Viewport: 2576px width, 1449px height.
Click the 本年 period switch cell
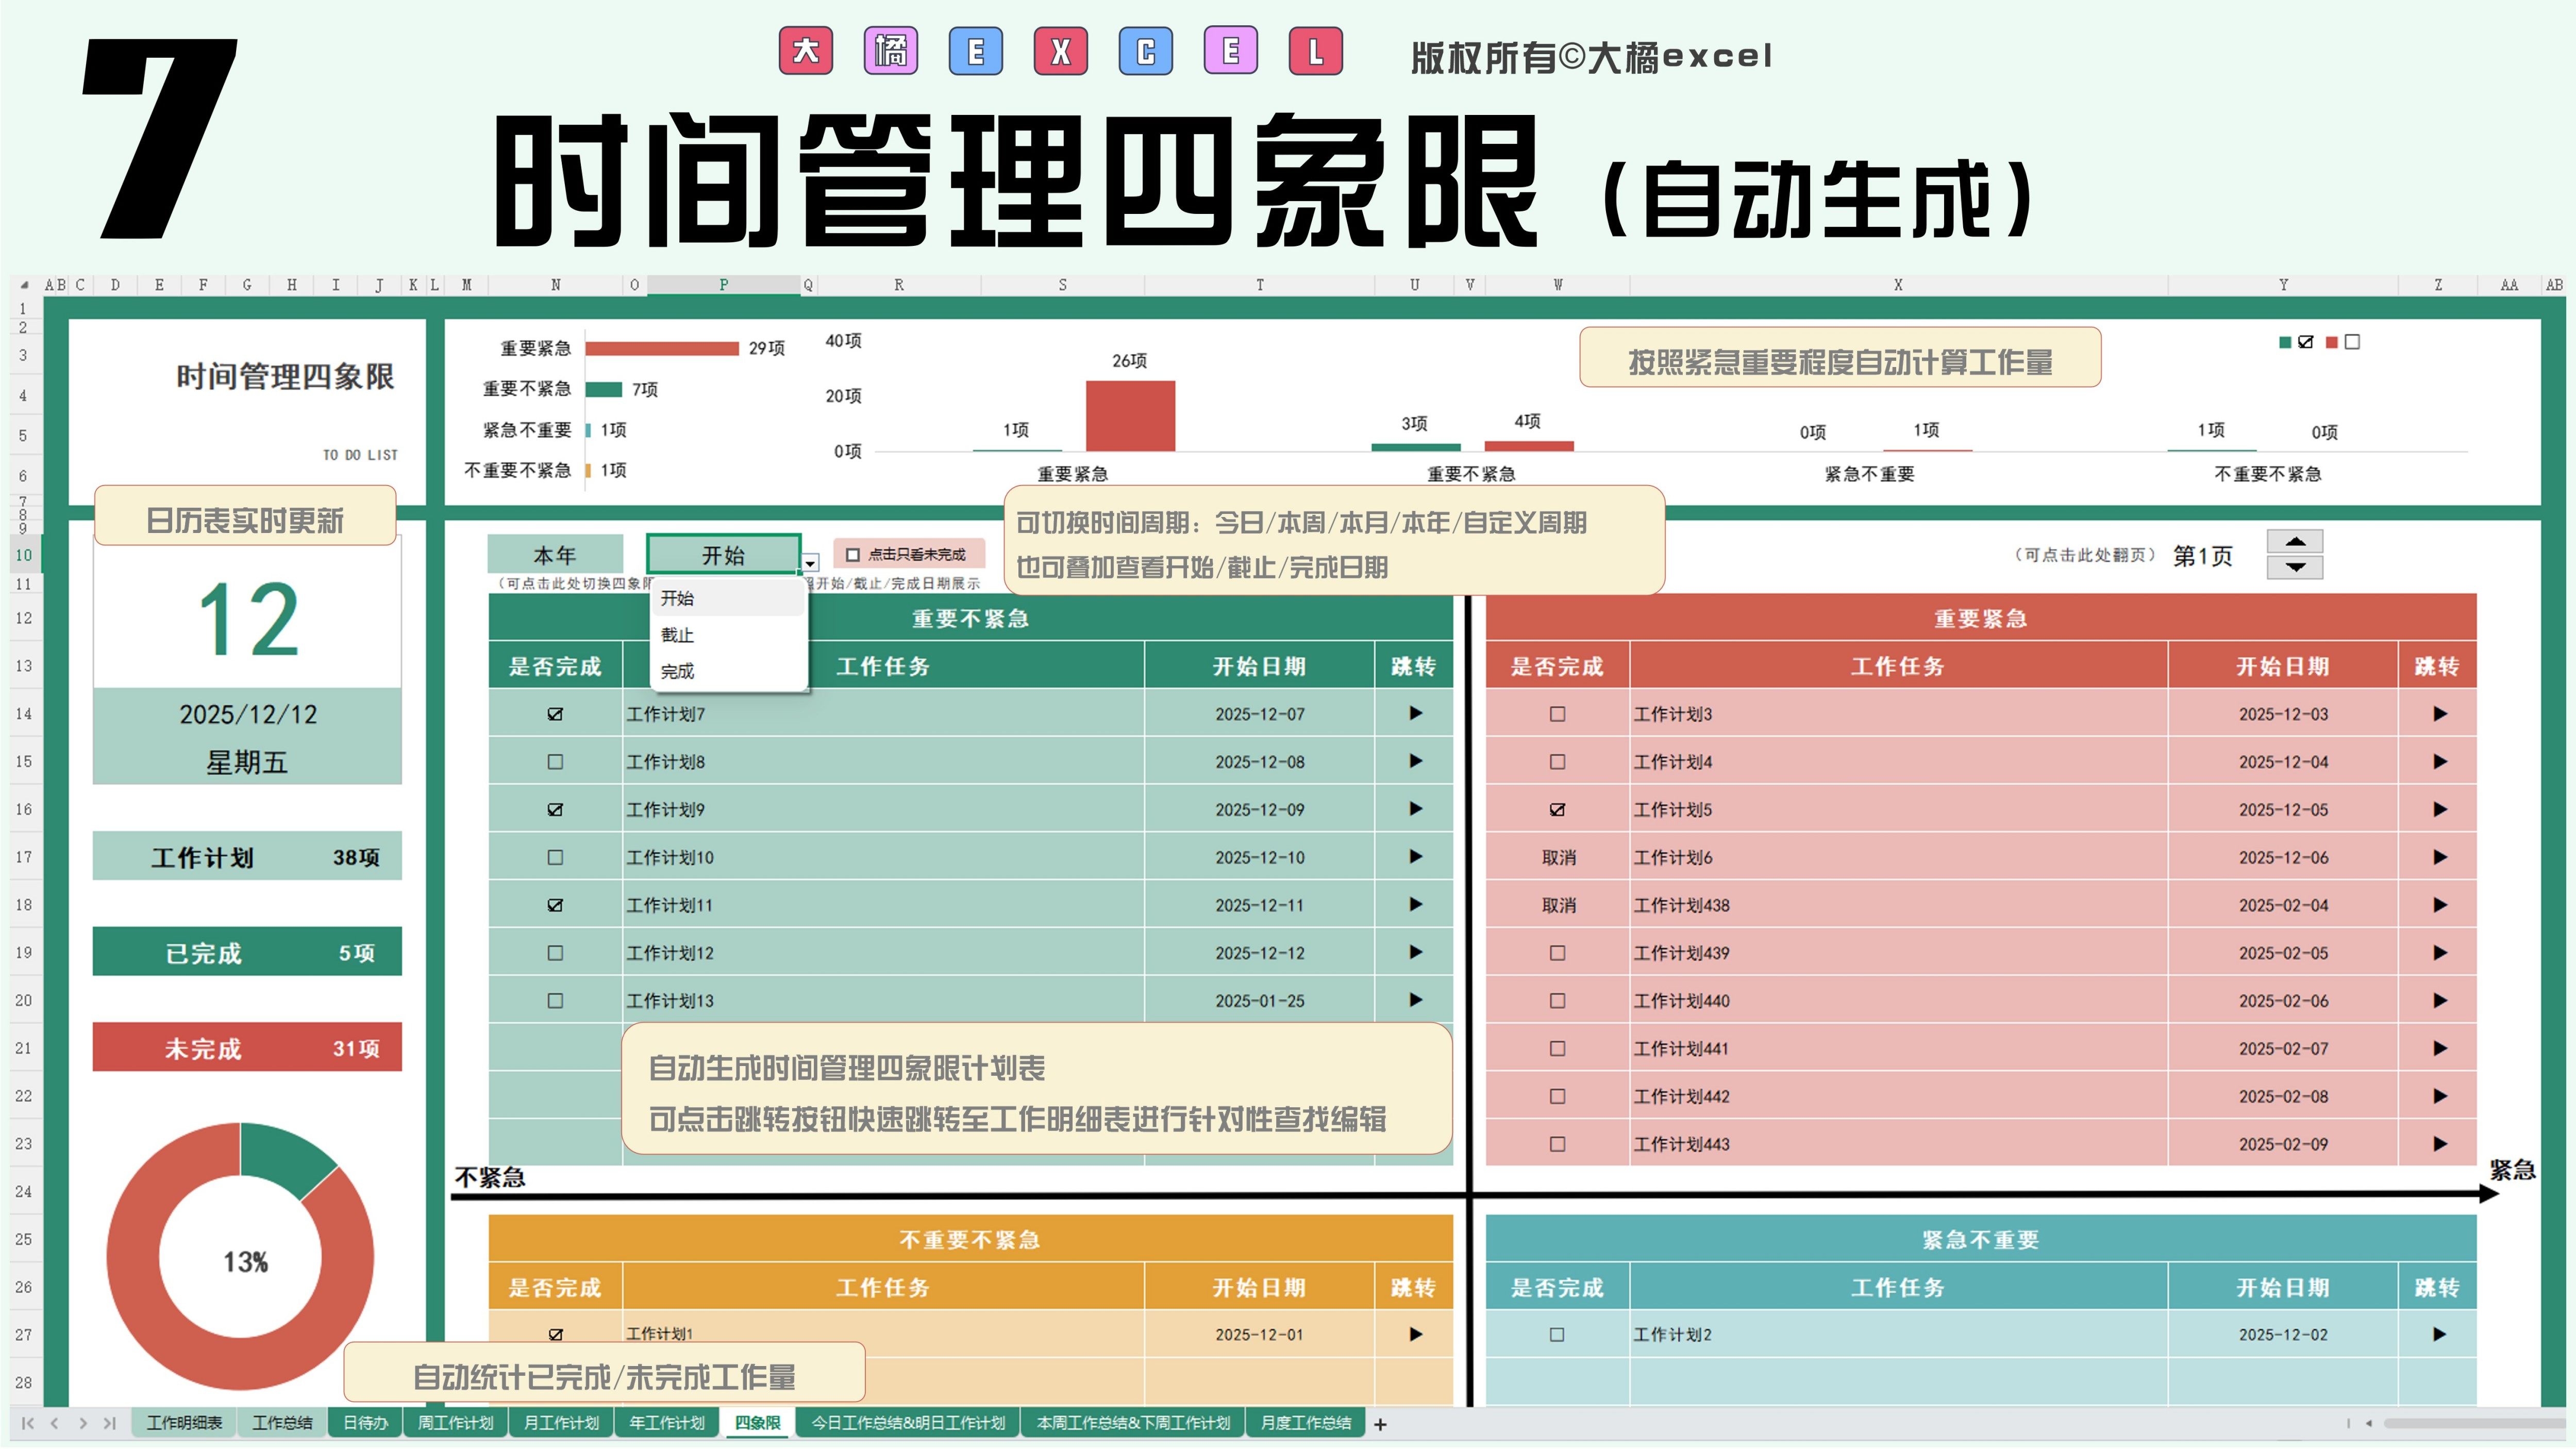point(555,555)
